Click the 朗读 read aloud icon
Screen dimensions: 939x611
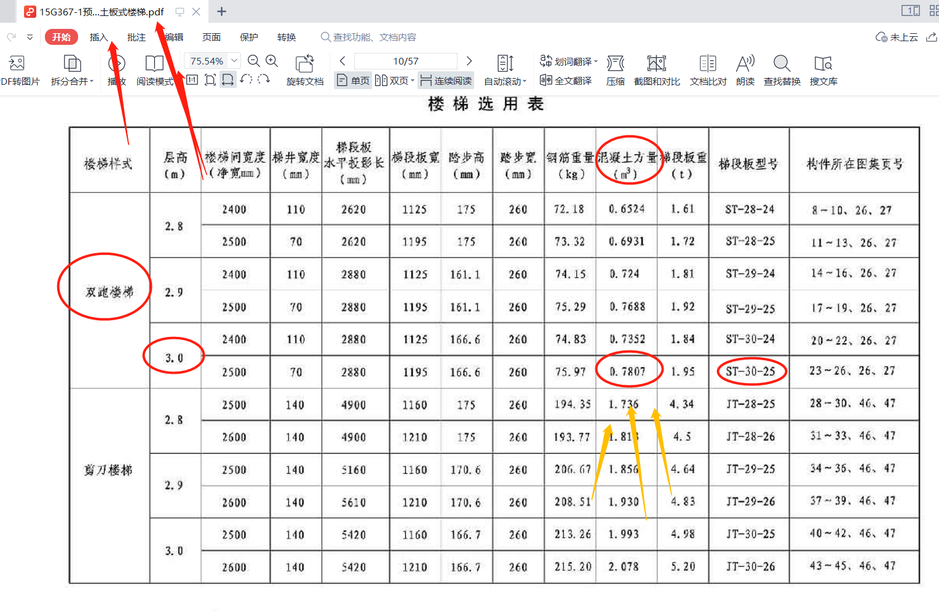click(x=745, y=63)
